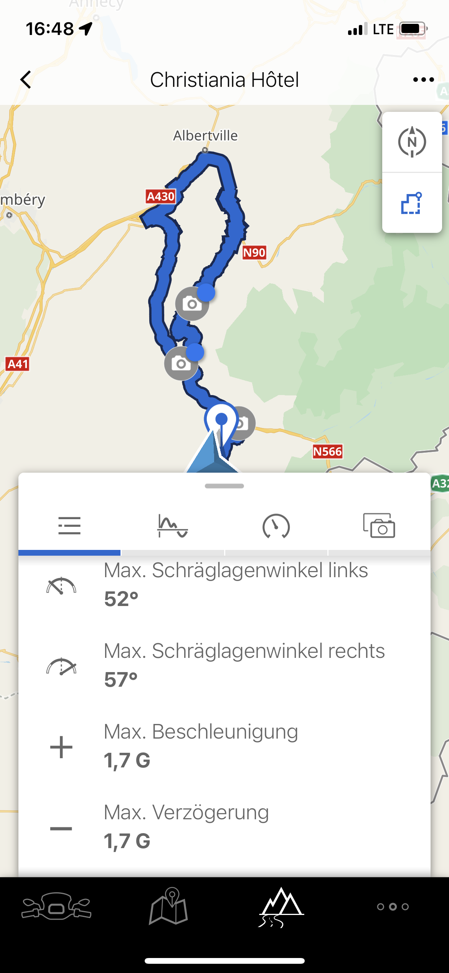Tap the upper camera photo marker on route
This screenshot has height=973, width=449.
[x=192, y=304]
